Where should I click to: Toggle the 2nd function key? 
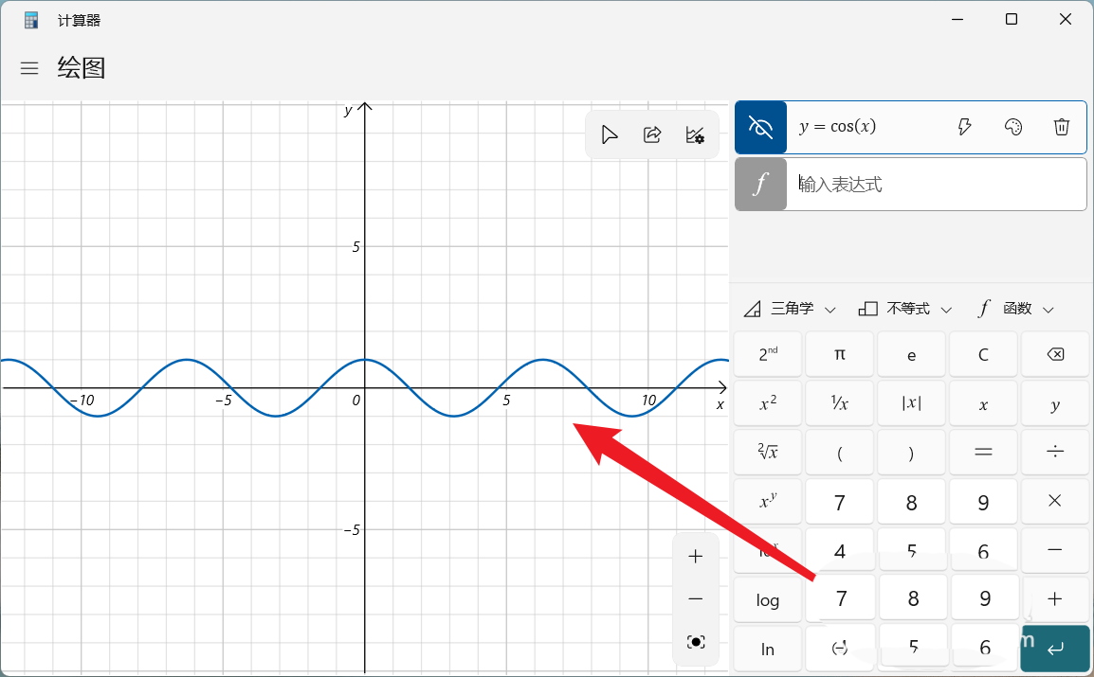click(768, 355)
